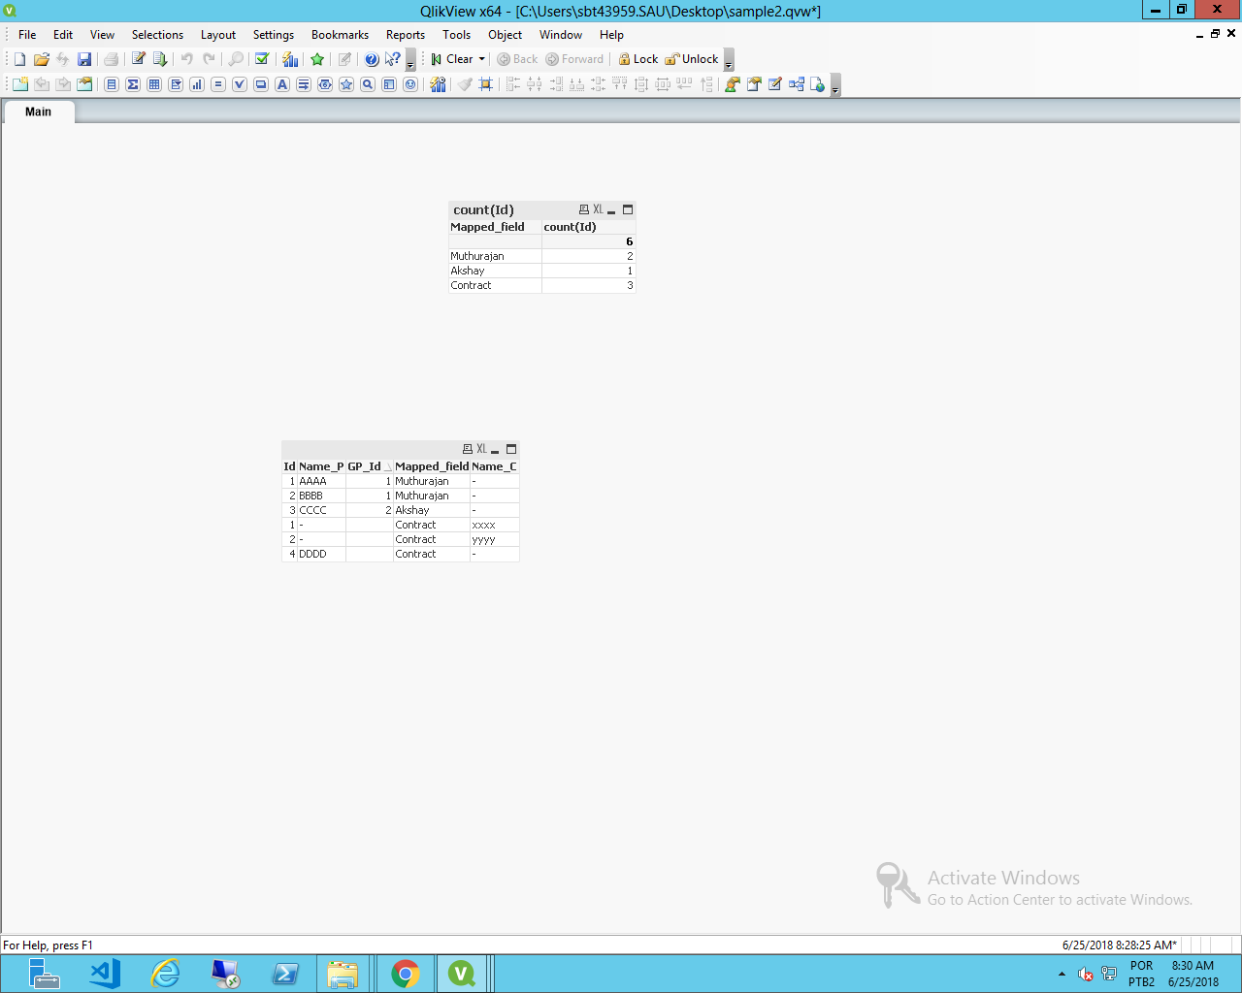Sort table box by GP_Id header
The image size is (1242, 993).
369,466
